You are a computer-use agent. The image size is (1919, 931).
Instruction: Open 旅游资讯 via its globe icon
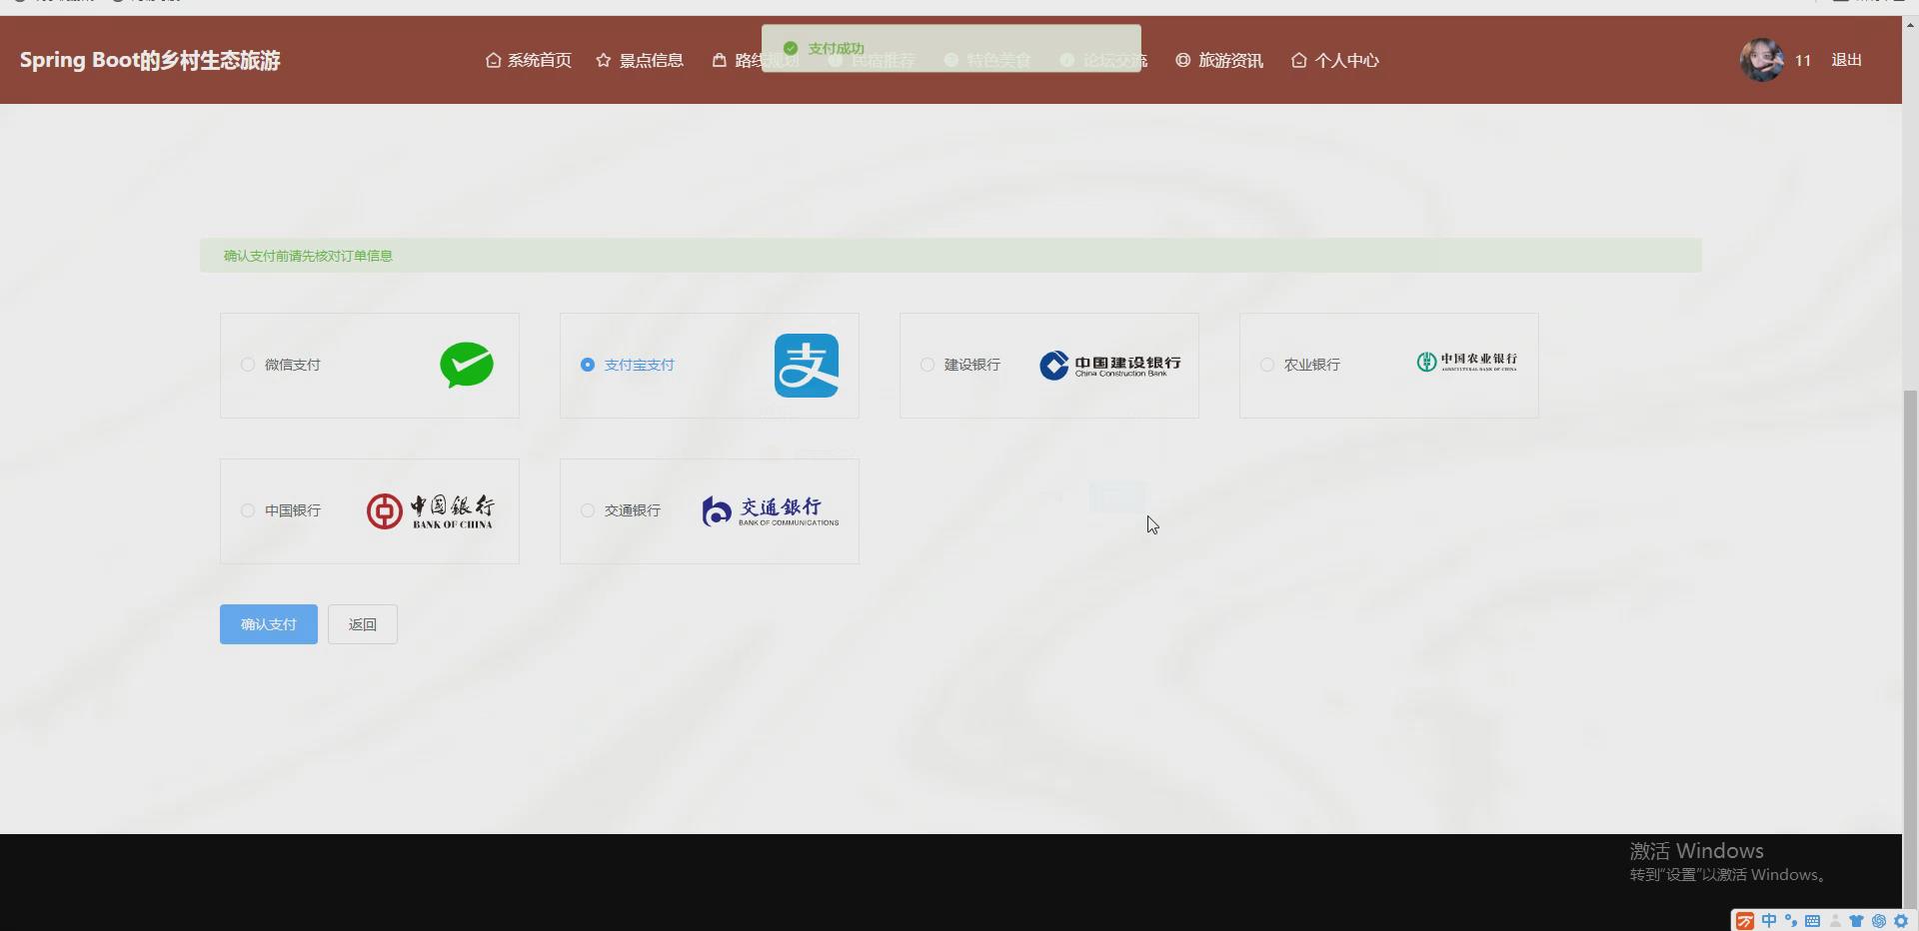tap(1181, 60)
